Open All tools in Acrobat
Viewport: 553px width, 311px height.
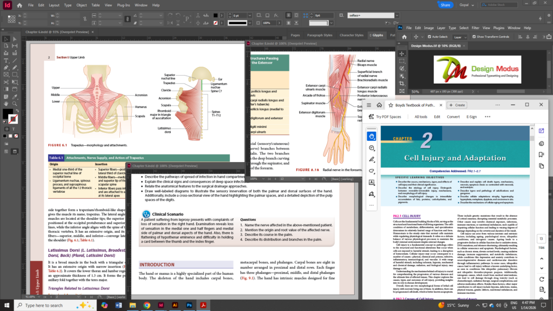pos(421,117)
